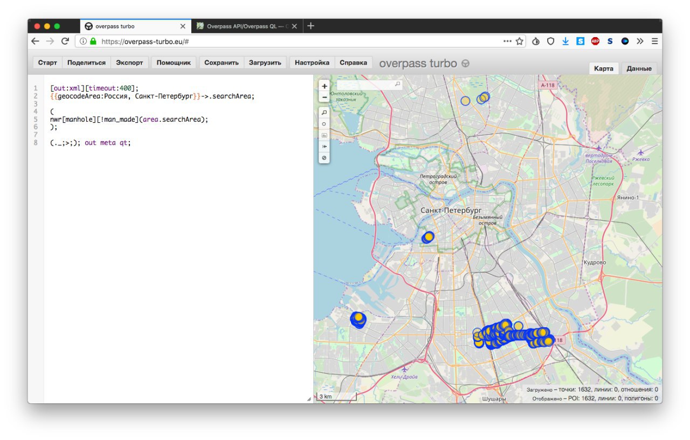
Task: Open the downloads arrow icon
Action: click(x=565, y=41)
